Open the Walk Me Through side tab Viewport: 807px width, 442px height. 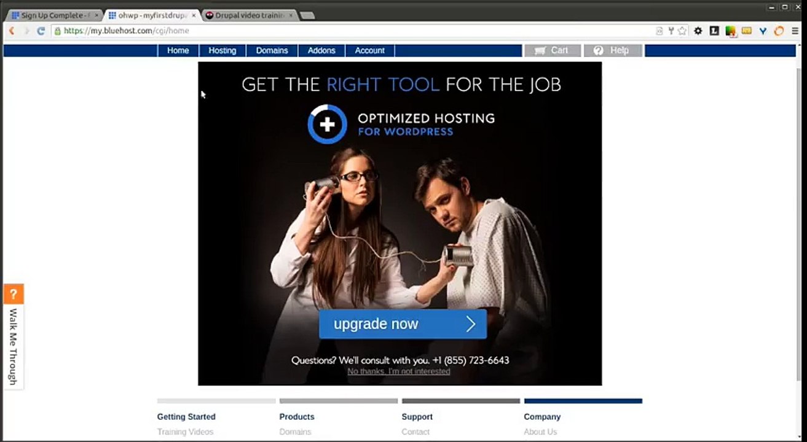[13, 336]
